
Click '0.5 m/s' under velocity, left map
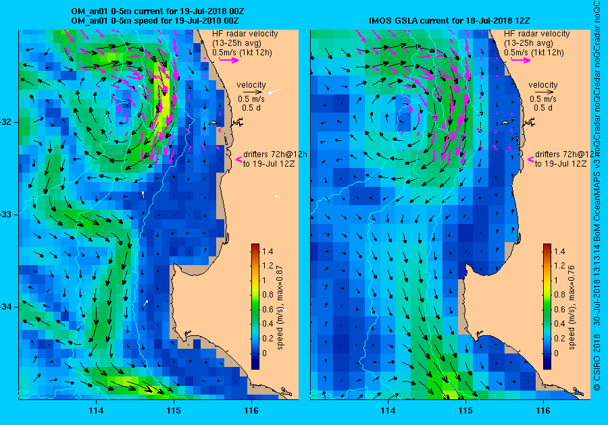coord(251,99)
